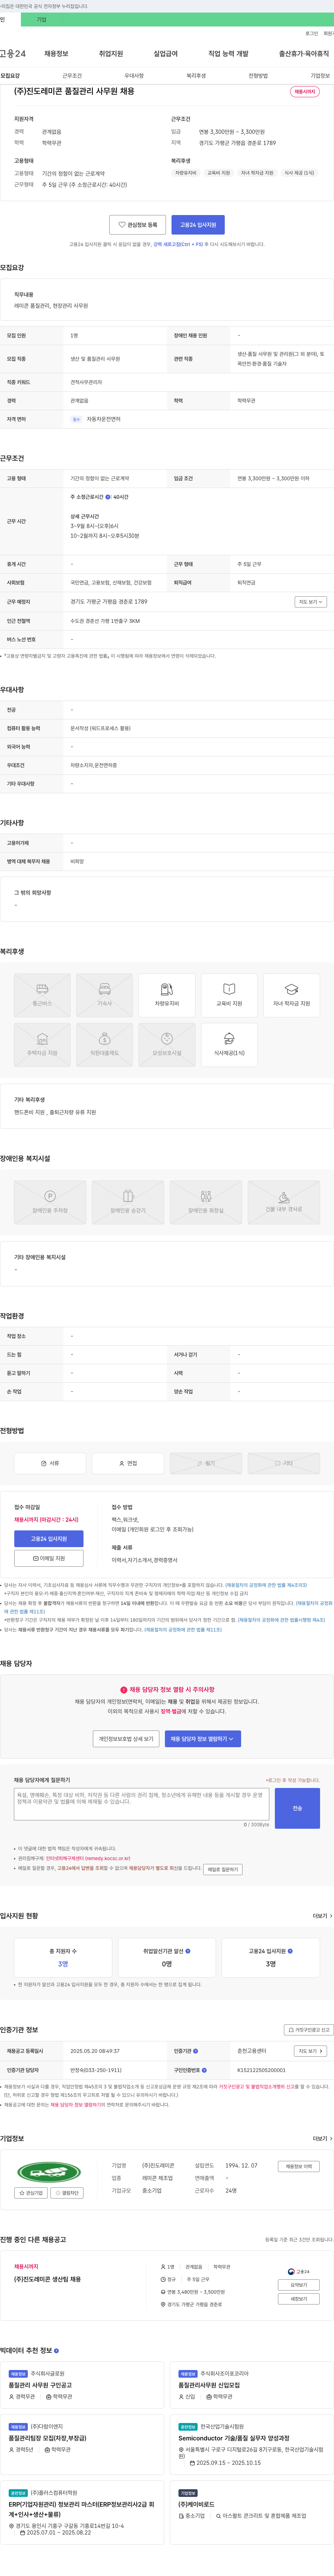This screenshot has width=334, height=2576.
Task: Open the 취업지원 menu
Action: [x=111, y=54]
